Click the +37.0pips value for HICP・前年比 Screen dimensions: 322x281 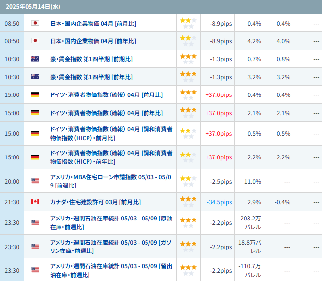[218, 157]
